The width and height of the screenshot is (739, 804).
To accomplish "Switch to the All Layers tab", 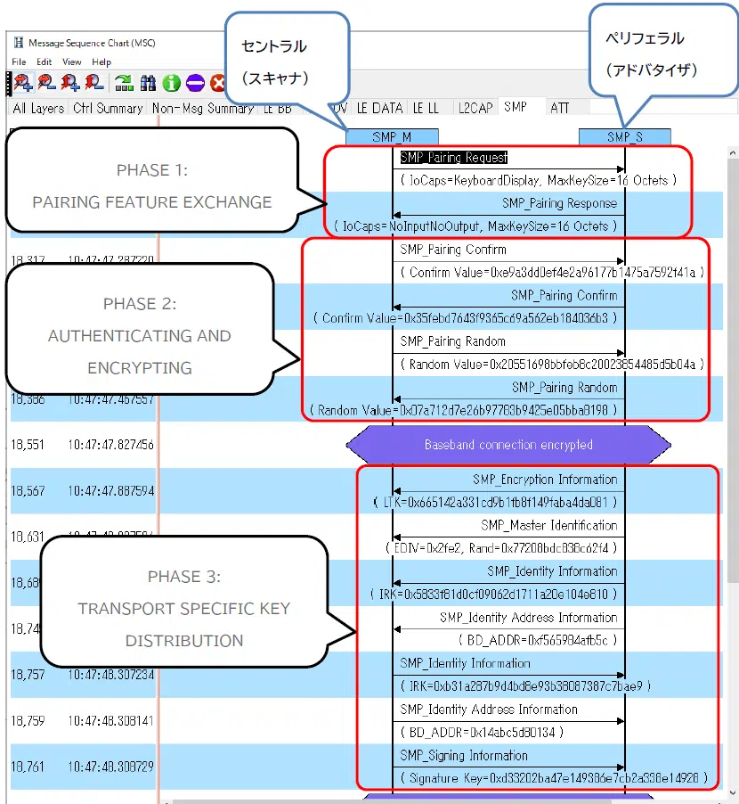I will point(38,108).
